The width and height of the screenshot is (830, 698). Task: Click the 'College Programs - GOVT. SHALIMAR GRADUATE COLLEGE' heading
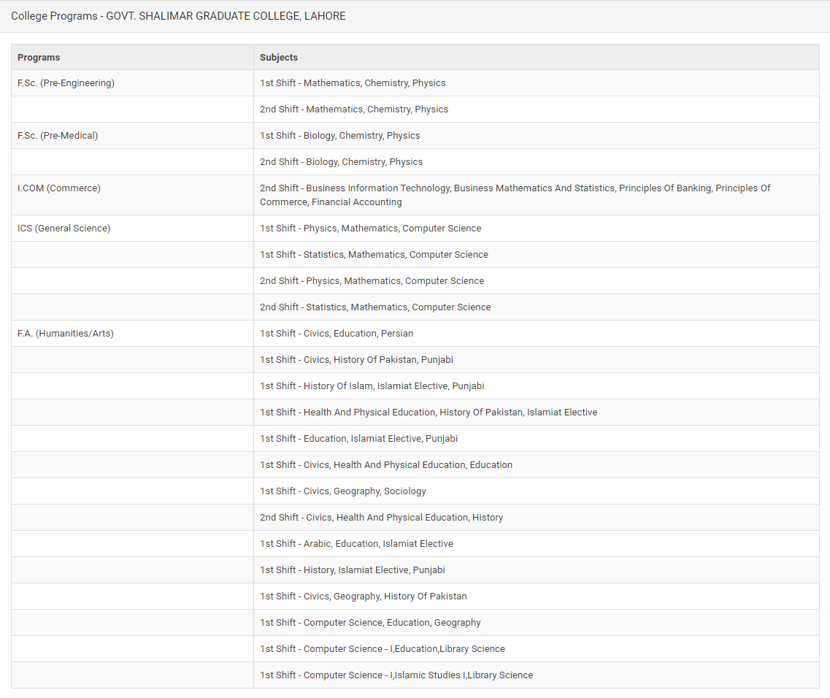[x=178, y=16]
